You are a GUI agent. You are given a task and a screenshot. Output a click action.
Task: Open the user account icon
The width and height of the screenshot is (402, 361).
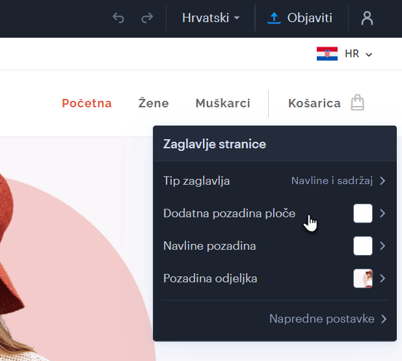[x=367, y=18]
